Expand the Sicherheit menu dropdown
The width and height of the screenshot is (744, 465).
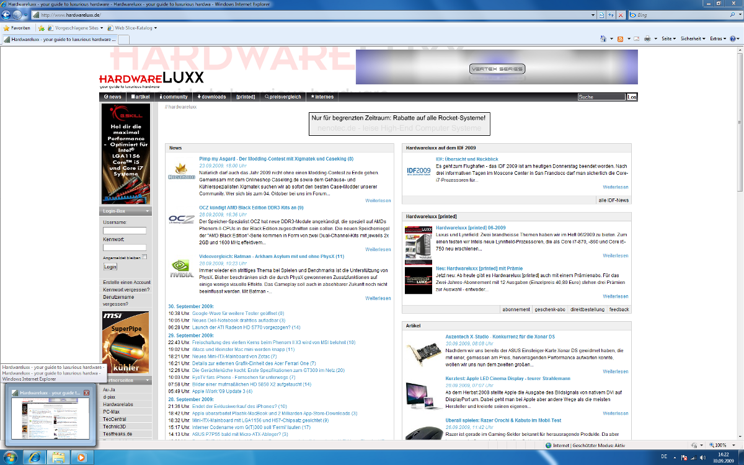(x=693, y=38)
